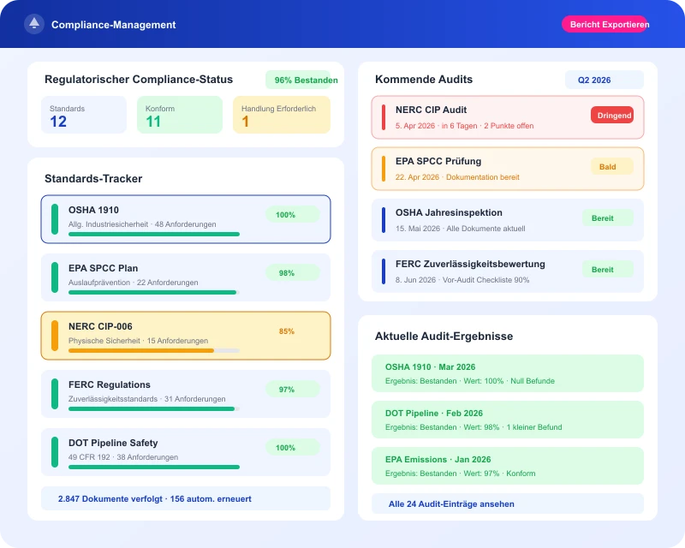
Task: Click the 85% value on NERC CIP-006
Action: [x=287, y=331]
